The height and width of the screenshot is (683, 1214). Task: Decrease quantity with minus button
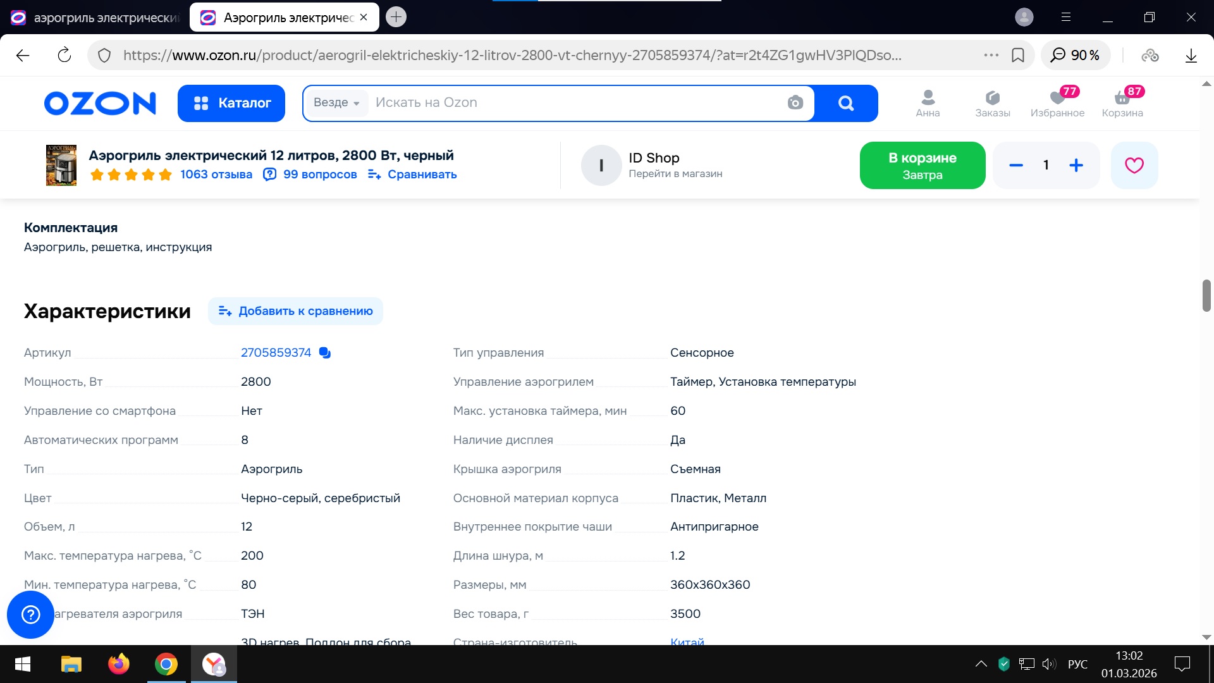coord(1016,165)
